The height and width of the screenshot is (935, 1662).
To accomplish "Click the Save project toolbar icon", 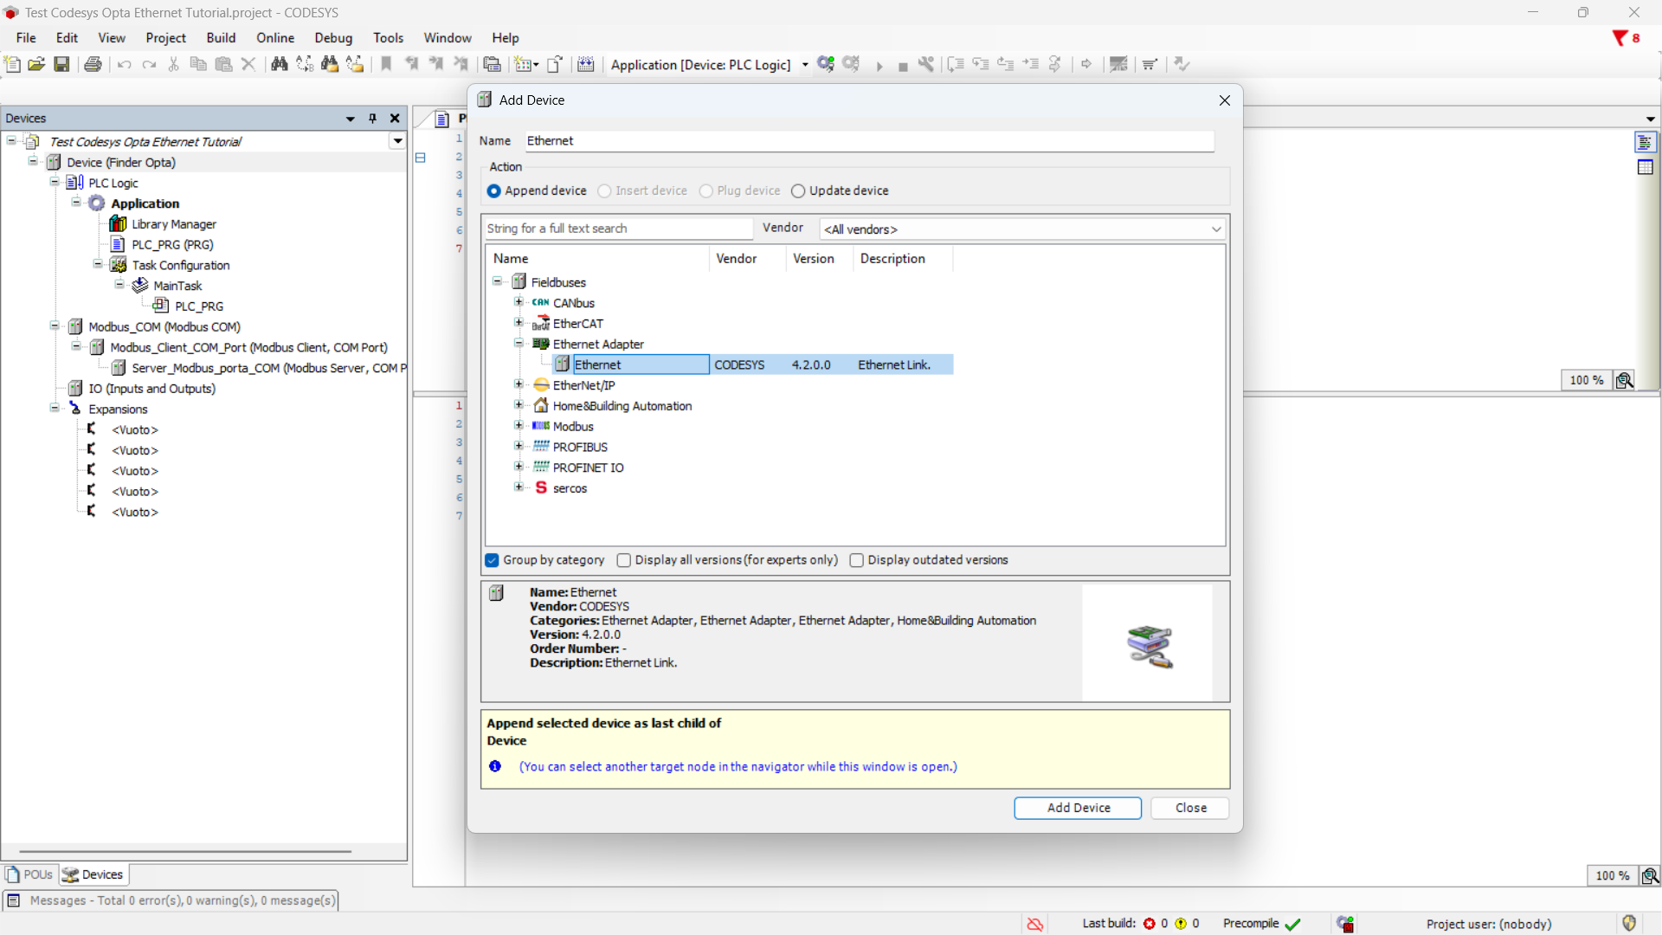I will click(x=61, y=64).
